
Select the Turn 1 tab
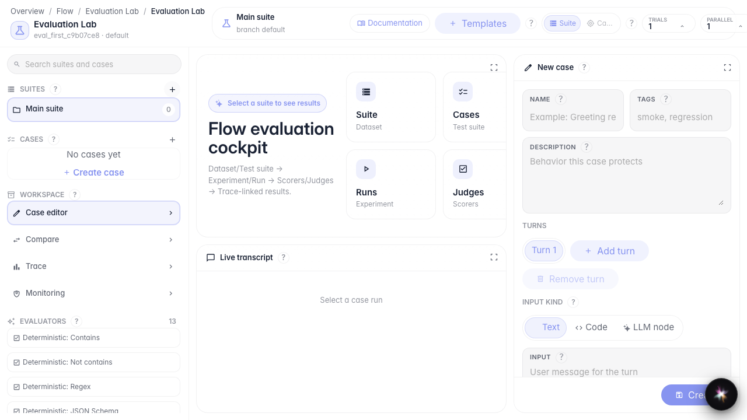544,250
